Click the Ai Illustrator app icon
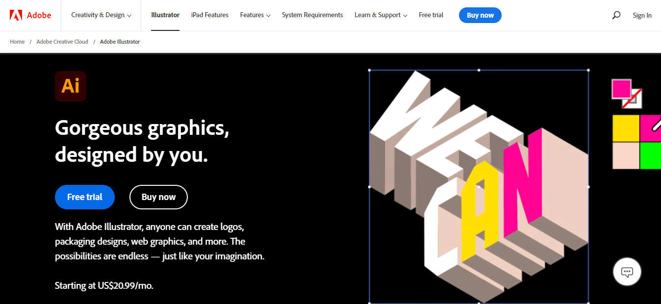 coord(71,86)
